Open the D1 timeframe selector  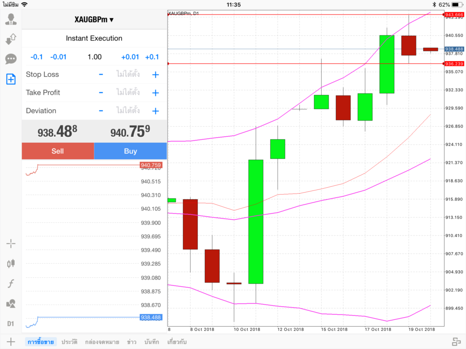click(x=11, y=324)
